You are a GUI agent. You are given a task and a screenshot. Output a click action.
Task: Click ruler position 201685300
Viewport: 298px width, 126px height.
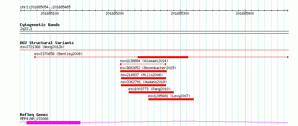pyautogui.click(x=180, y=13)
